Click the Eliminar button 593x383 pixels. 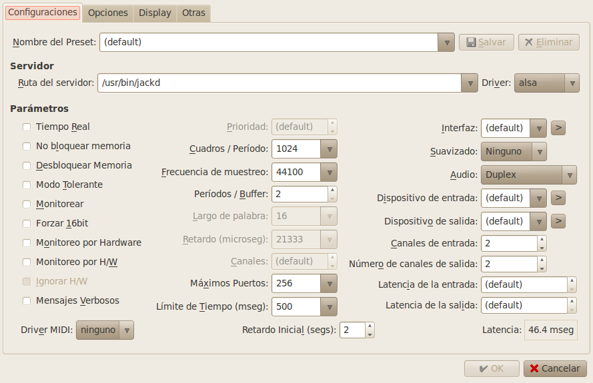[549, 43]
